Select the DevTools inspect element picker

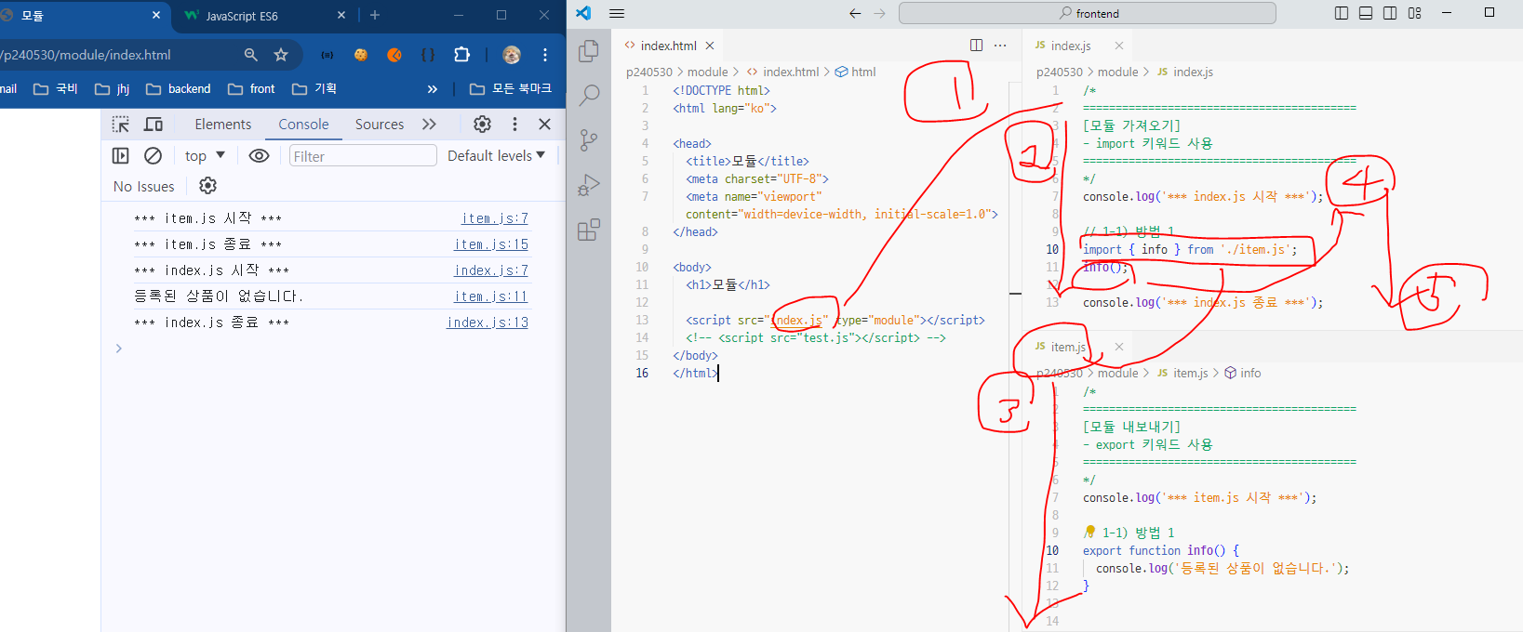[x=121, y=124]
